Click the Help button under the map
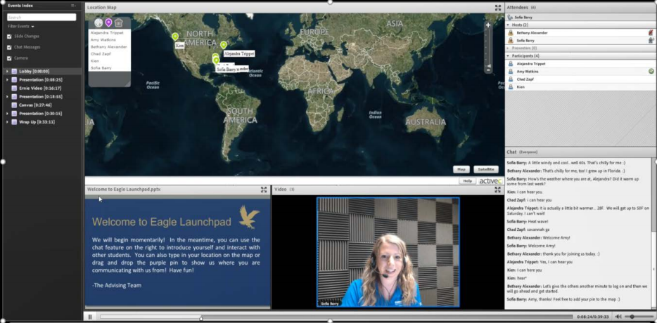 tap(467, 181)
